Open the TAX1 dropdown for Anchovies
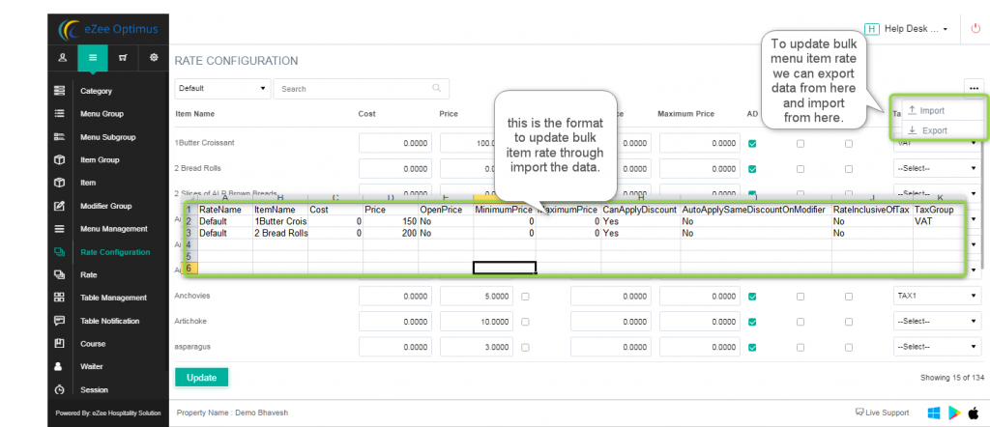Image resolution: width=990 pixels, height=427 pixels. click(x=937, y=295)
